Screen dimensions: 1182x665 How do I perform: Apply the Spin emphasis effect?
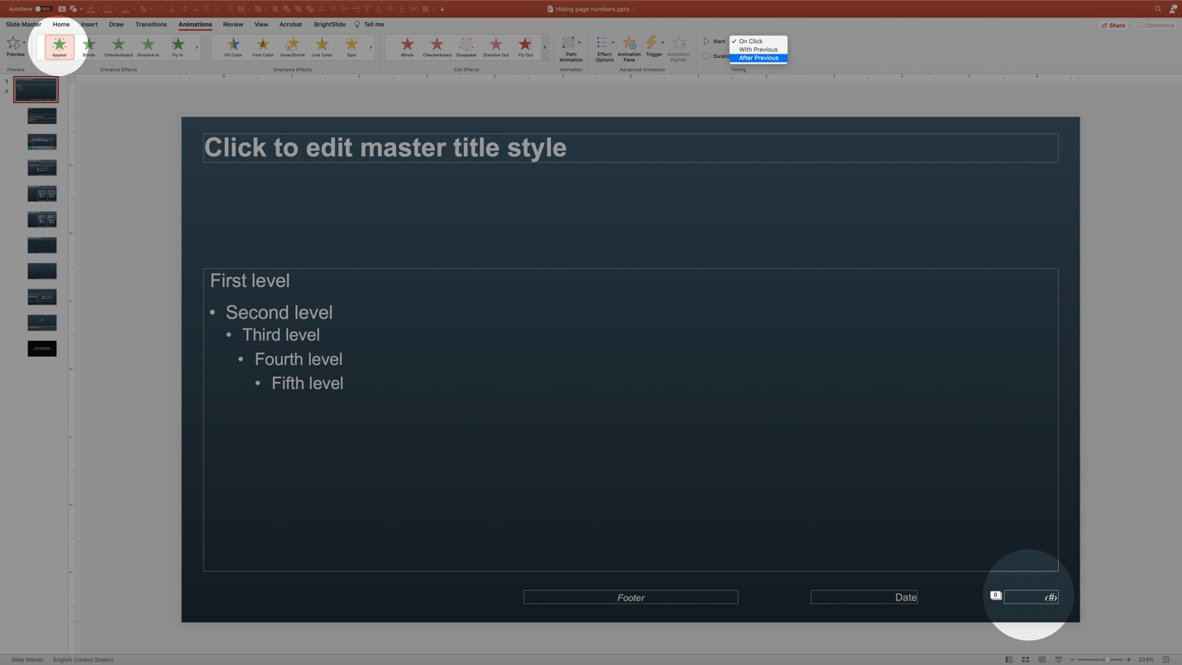coord(352,47)
